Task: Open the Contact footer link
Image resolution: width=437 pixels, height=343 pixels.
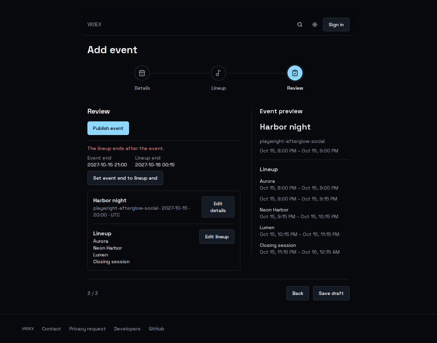Action: (52, 329)
